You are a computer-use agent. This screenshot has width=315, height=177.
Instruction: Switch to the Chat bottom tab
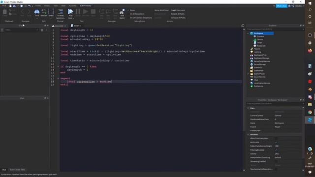[x=4, y=170]
